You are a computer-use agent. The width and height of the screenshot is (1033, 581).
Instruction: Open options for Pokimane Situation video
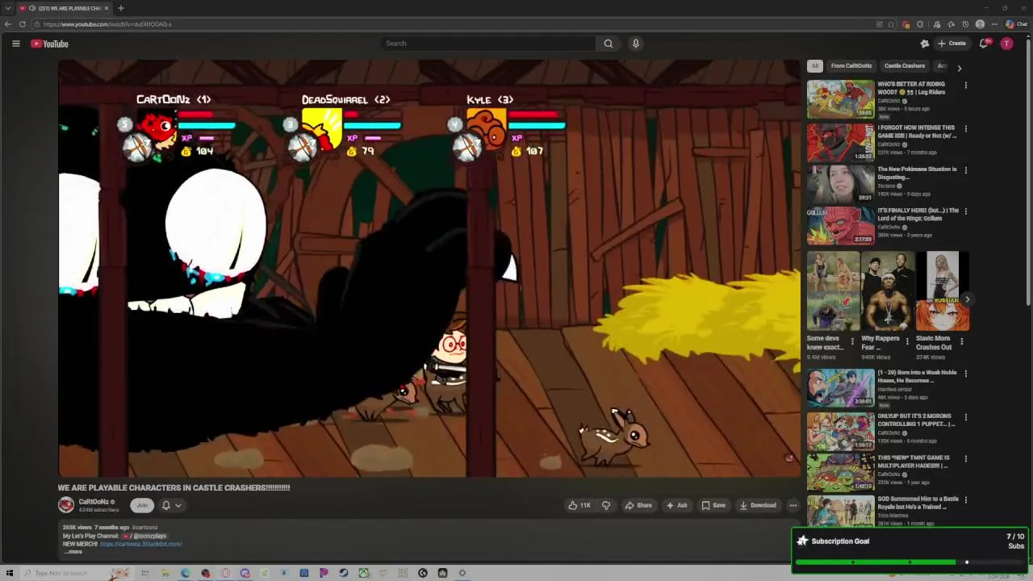click(965, 170)
